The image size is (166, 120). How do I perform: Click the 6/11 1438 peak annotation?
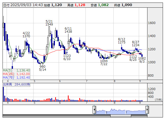pyautogui.click(x=68, y=30)
